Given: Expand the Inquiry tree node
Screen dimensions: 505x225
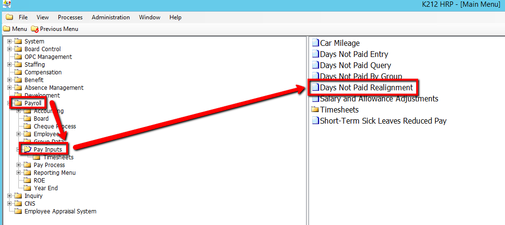Looking at the screenshot, I should pos(9,196).
